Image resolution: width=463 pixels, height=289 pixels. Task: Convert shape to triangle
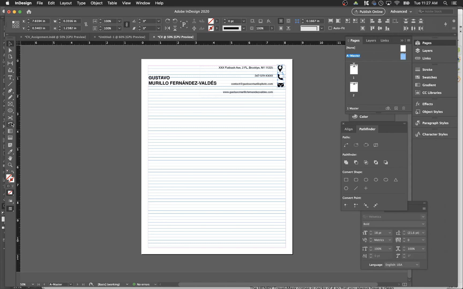pos(396,180)
